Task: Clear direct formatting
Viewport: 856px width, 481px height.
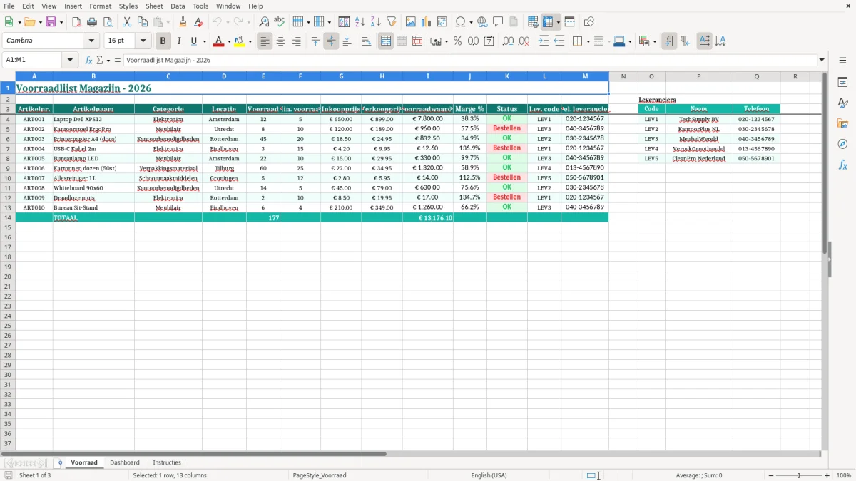Action: point(198,22)
